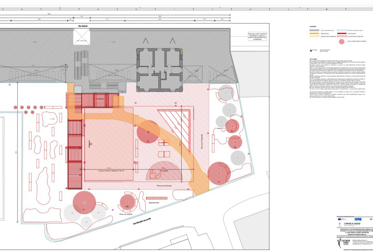
Task: Click the pink new-trees circle in the legend
Action: pos(342,42)
